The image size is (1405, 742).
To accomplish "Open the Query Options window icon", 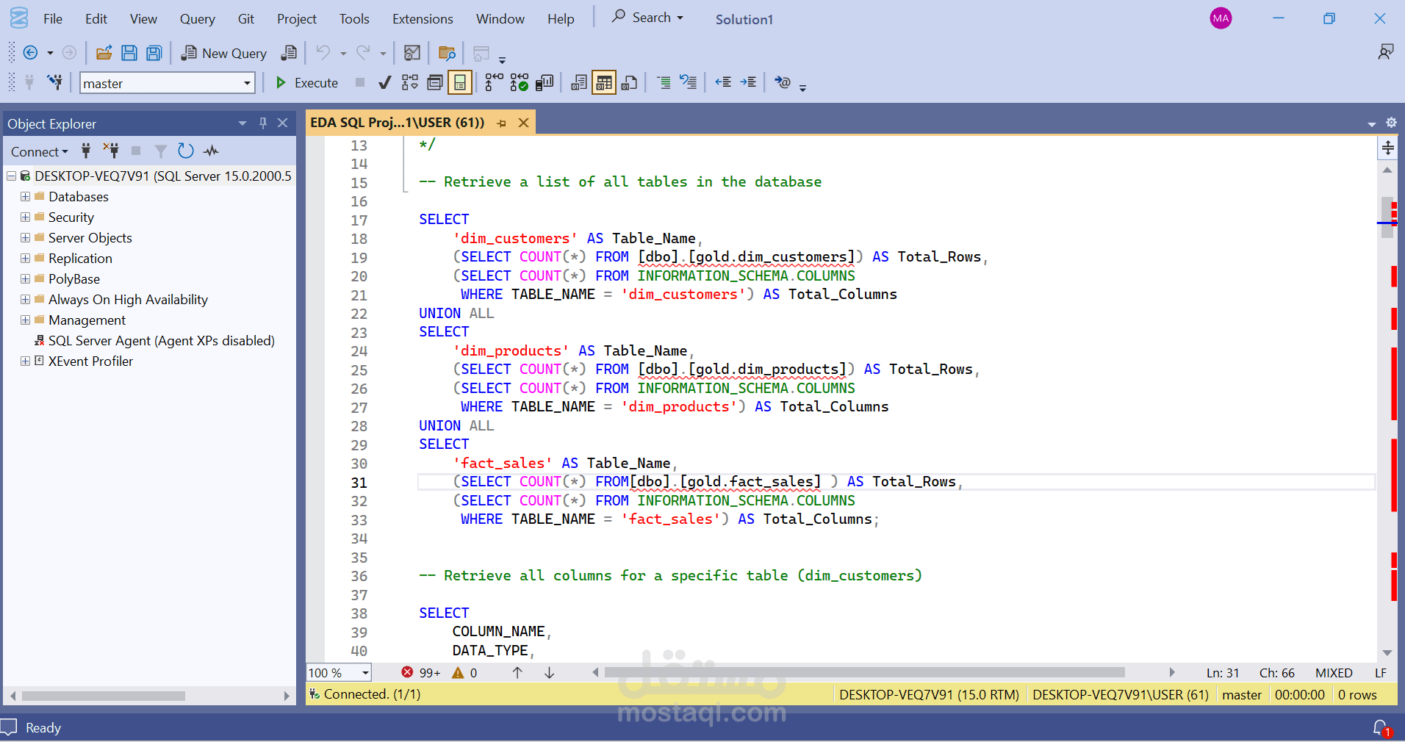I will (x=435, y=83).
